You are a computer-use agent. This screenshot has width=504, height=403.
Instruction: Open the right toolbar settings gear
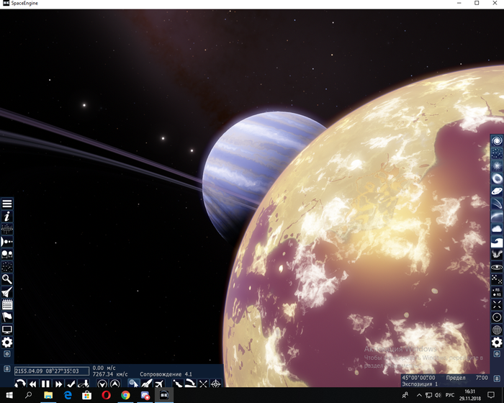[496, 343]
